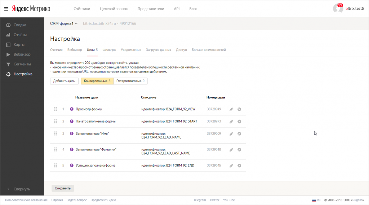Image resolution: width=369 pixels, height=205 pixels.
Task: Select the Цели tab
Action: [x=92, y=50]
